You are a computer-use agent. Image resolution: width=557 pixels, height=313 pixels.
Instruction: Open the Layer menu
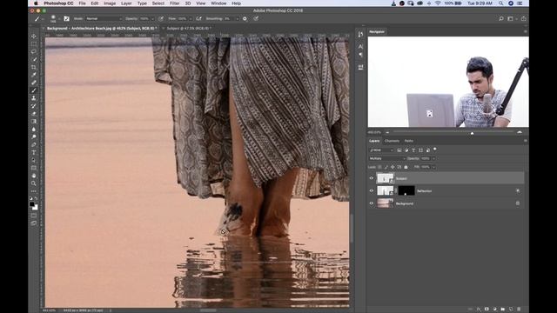point(126,3)
